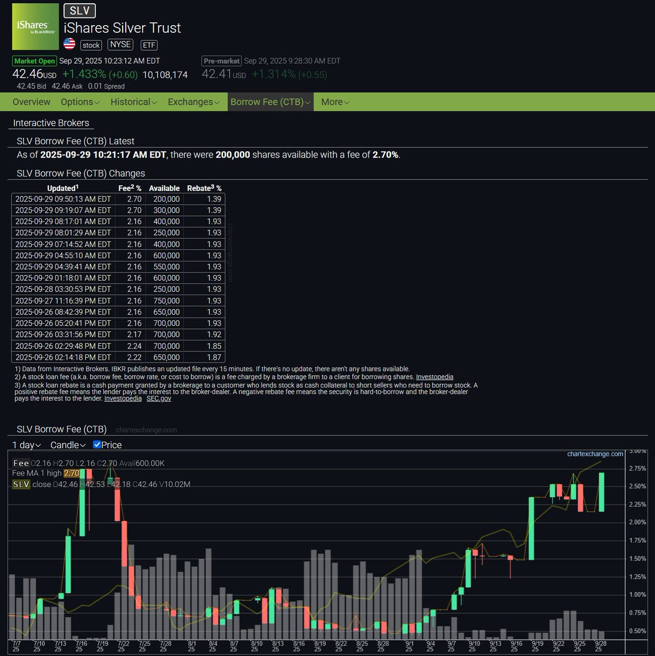Select the 2025-09-29 04:39:41 AM row

coord(118,267)
